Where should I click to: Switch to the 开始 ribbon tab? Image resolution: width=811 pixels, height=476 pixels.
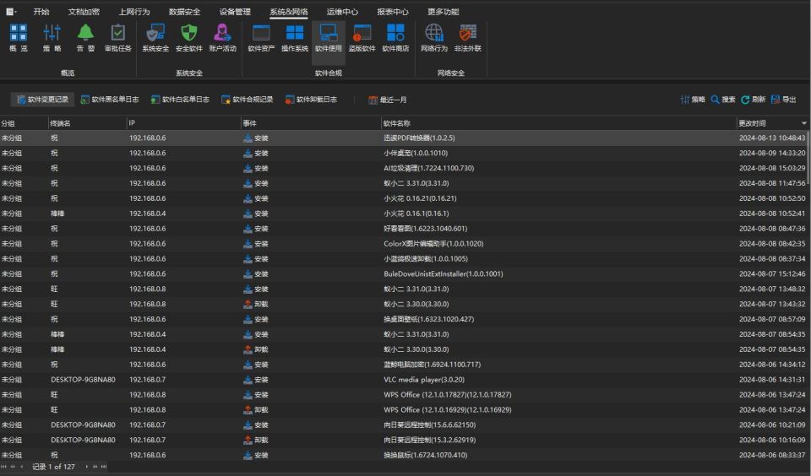click(x=41, y=11)
